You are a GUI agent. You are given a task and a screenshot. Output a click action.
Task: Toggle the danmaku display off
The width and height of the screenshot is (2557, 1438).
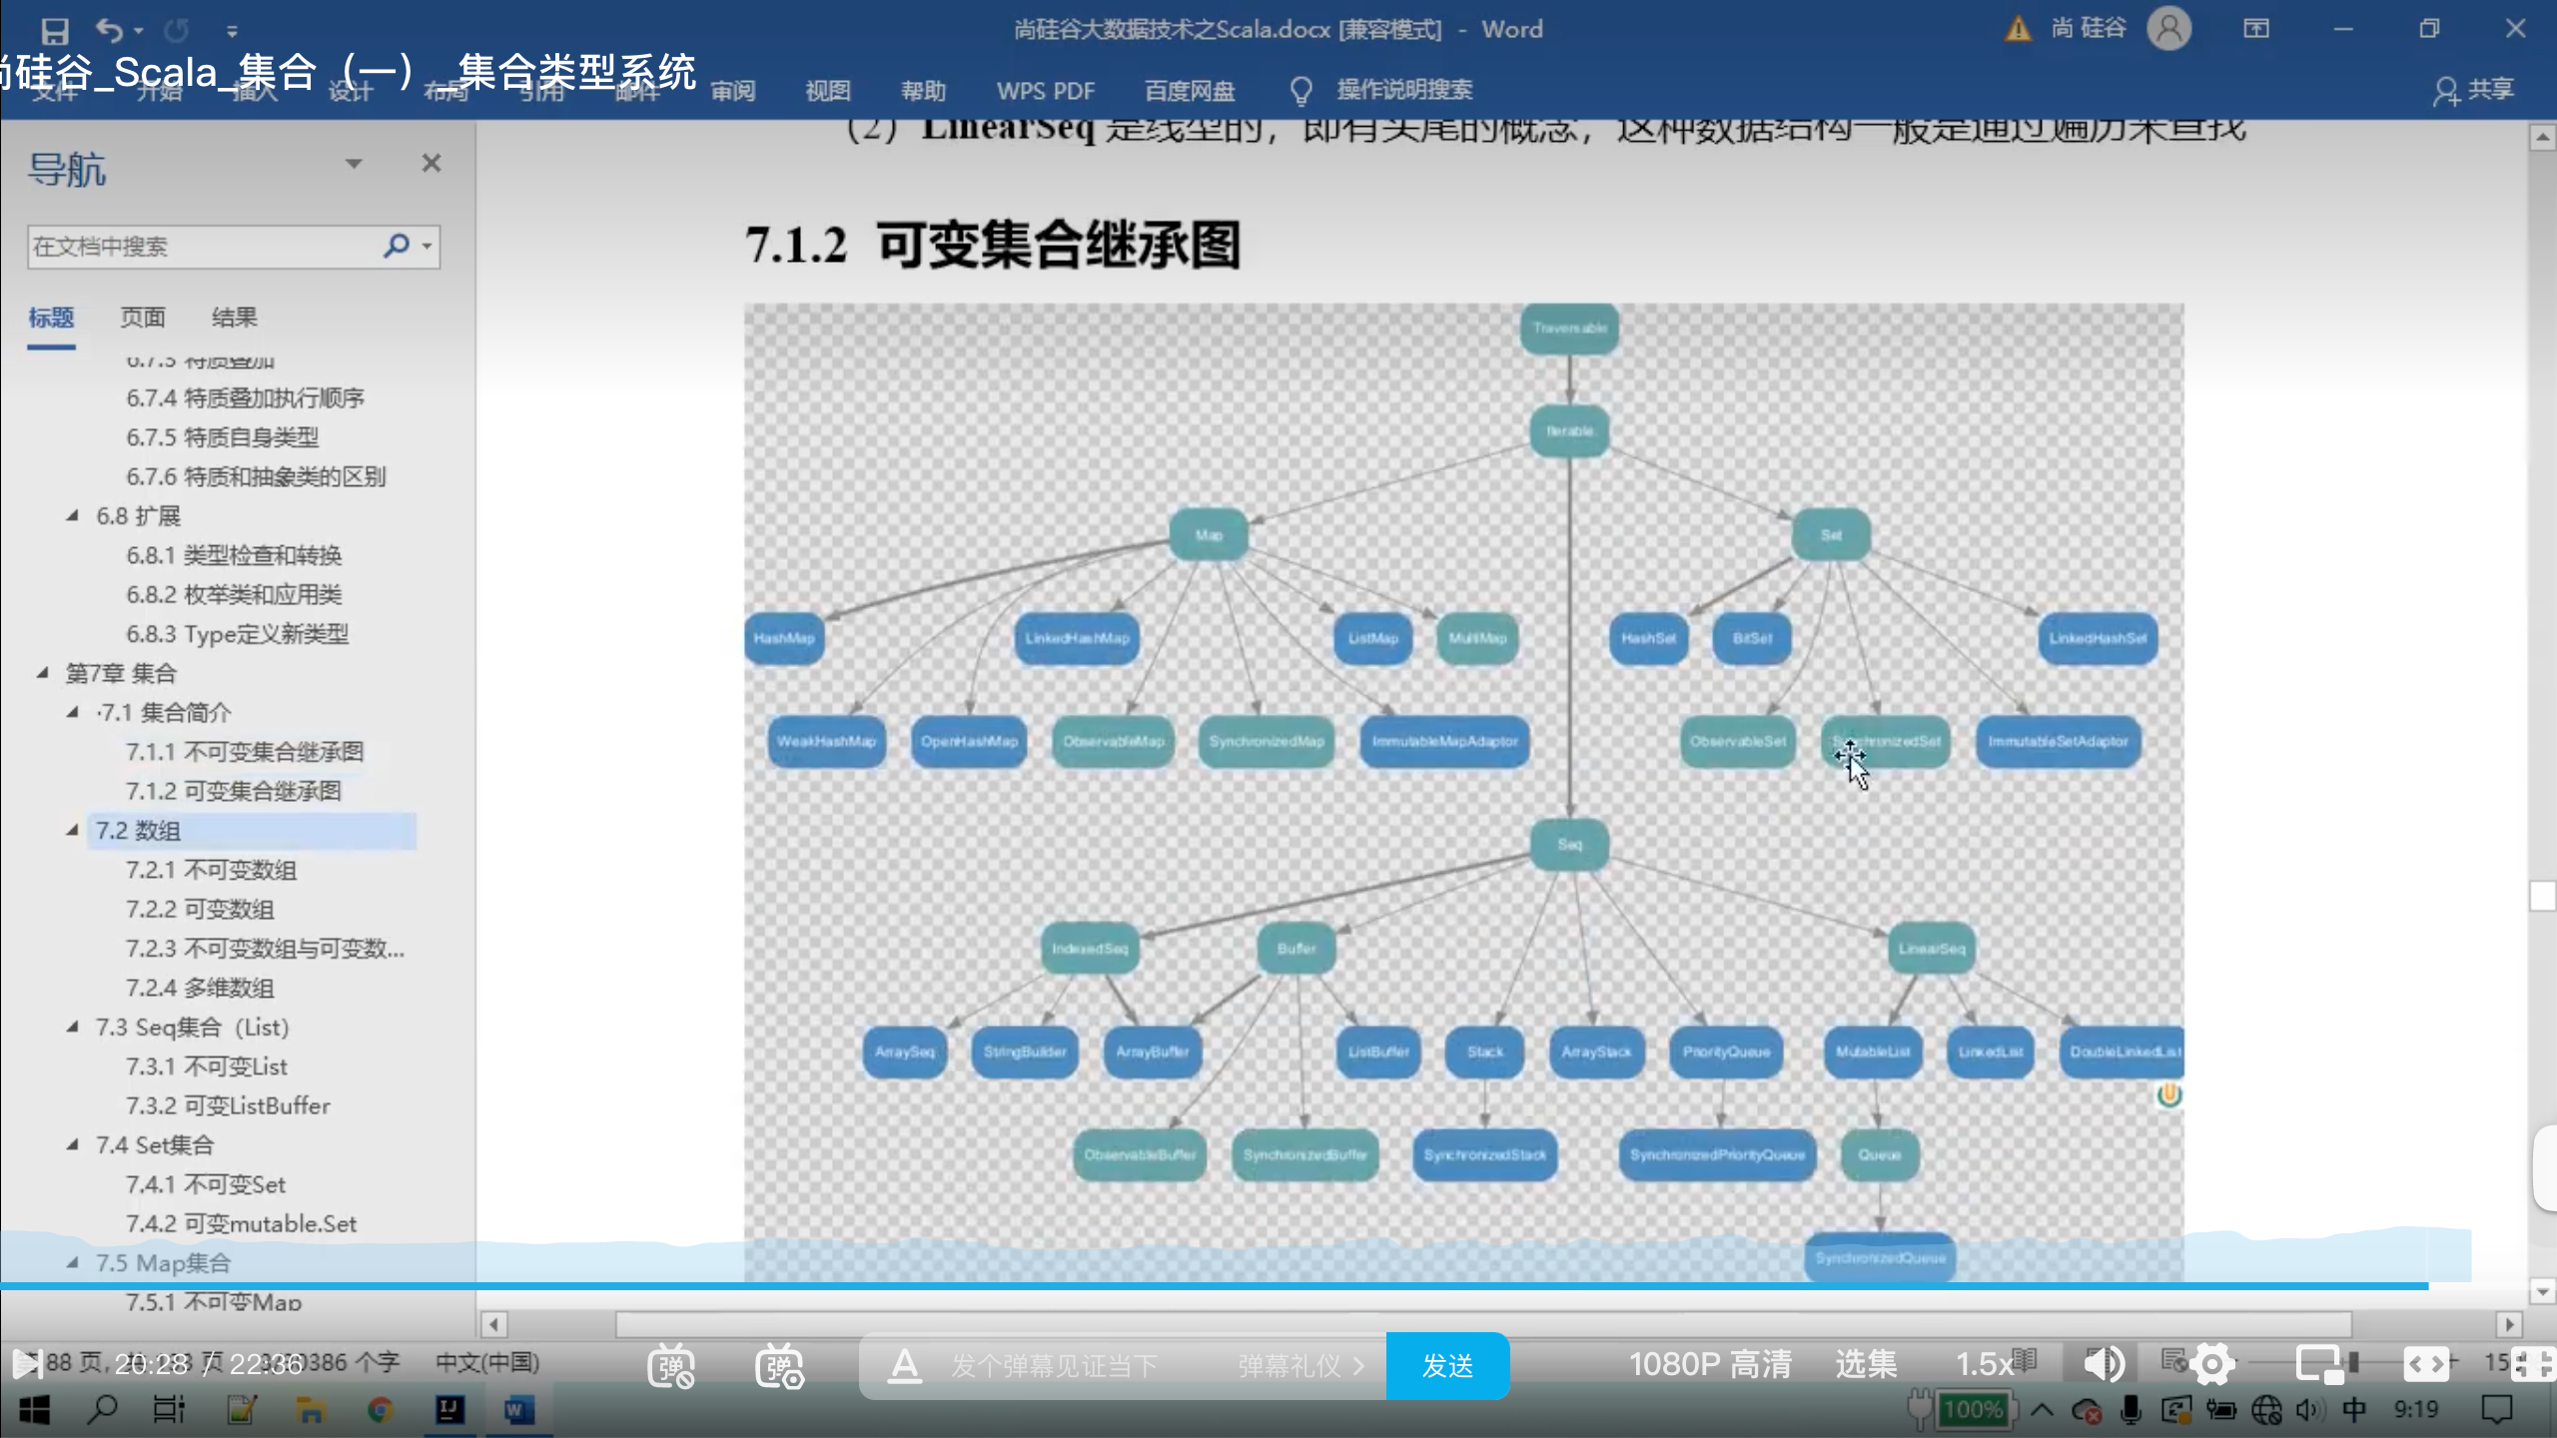(x=673, y=1365)
